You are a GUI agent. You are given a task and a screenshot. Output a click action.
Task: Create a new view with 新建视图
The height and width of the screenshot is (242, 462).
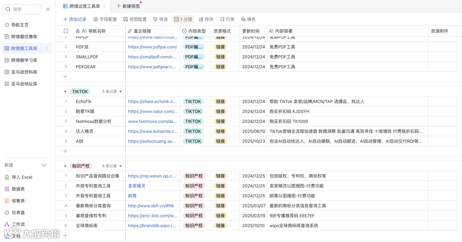[x=128, y=6]
